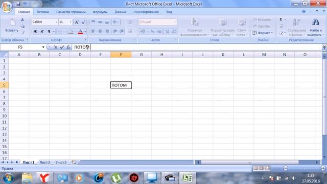
Task: Open Yandex browser from taskbar
Action: [44, 178]
